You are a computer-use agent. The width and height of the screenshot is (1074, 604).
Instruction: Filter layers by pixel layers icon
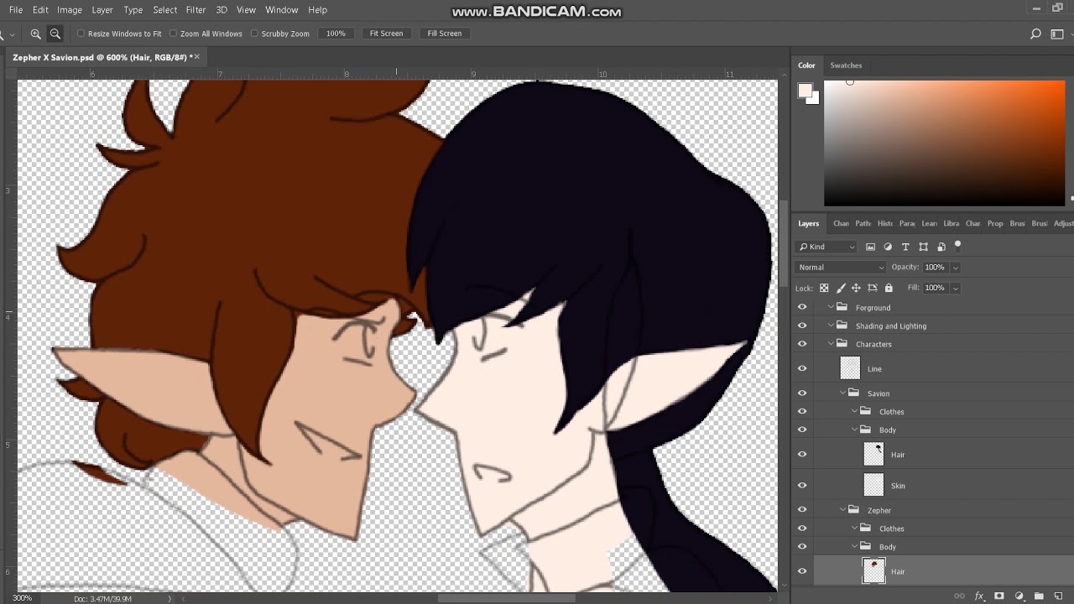point(870,247)
